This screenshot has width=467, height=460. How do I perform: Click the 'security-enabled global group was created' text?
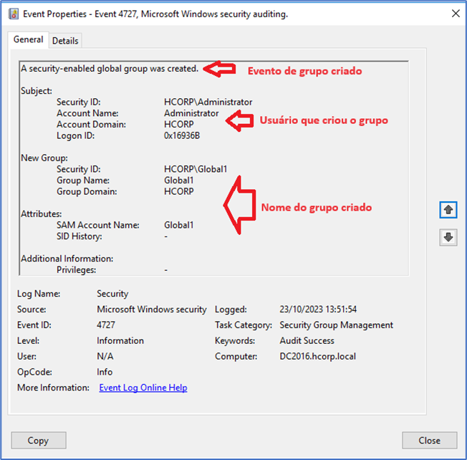(x=110, y=69)
